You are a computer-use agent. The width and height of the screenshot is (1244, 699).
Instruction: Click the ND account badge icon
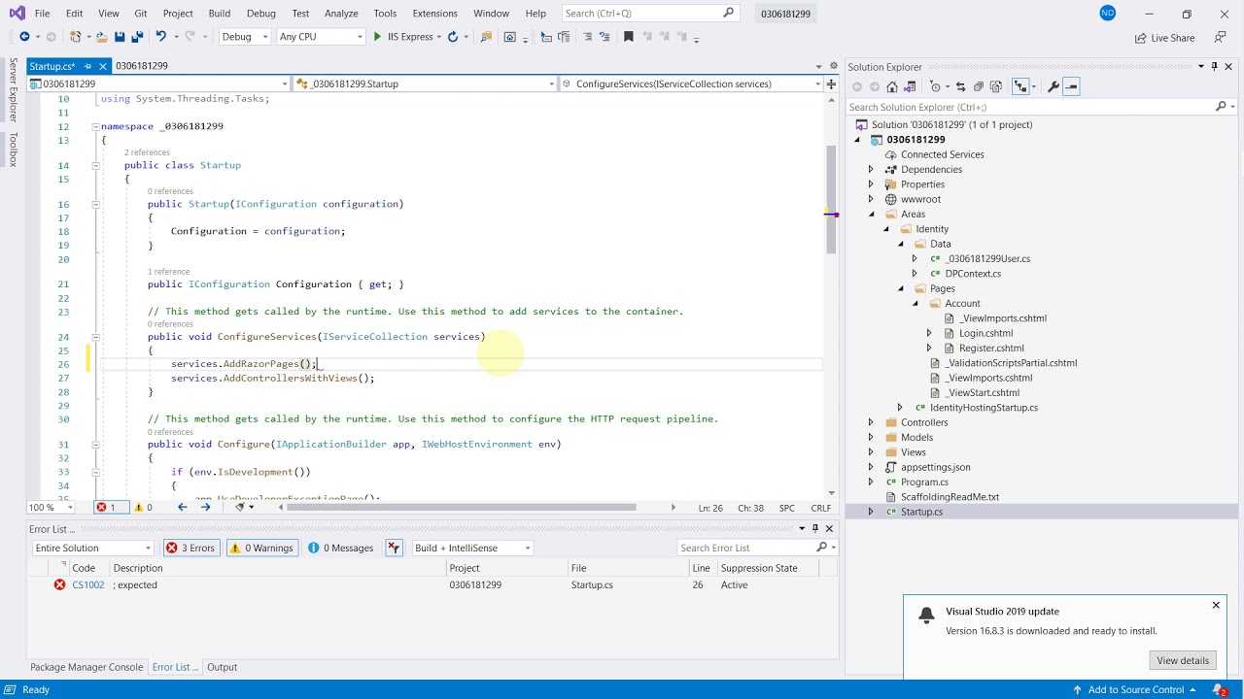click(1107, 13)
